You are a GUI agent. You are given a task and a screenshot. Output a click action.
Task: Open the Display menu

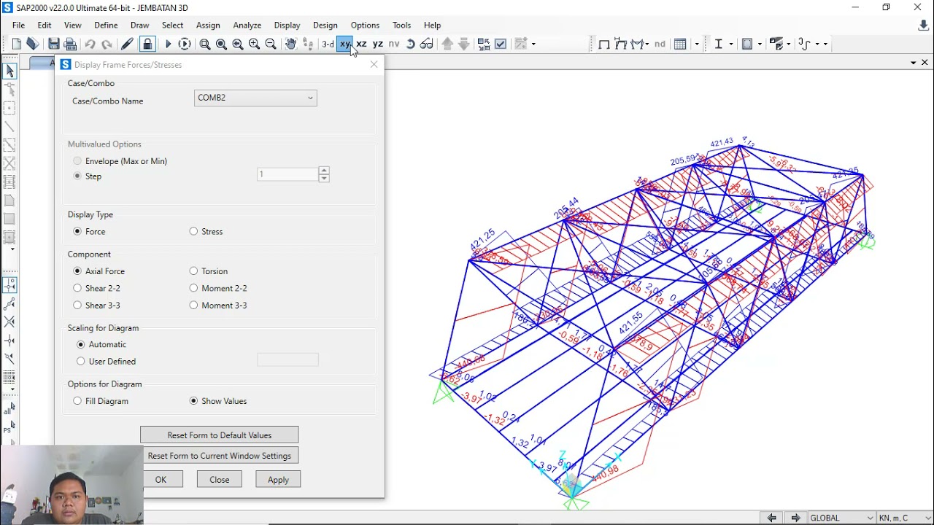pos(287,25)
